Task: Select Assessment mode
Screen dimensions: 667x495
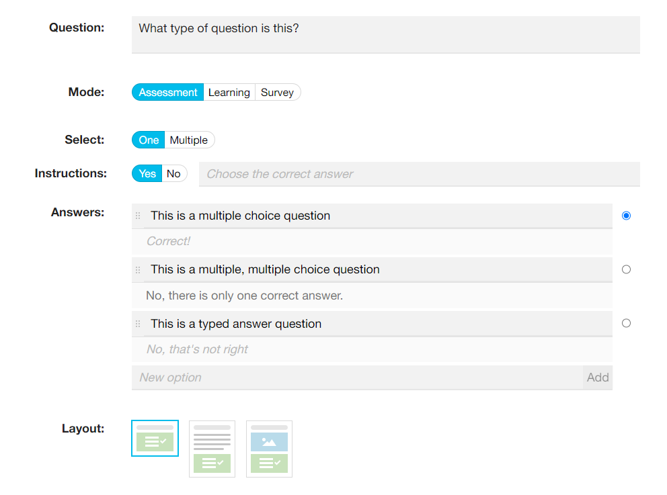Action: 167,92
